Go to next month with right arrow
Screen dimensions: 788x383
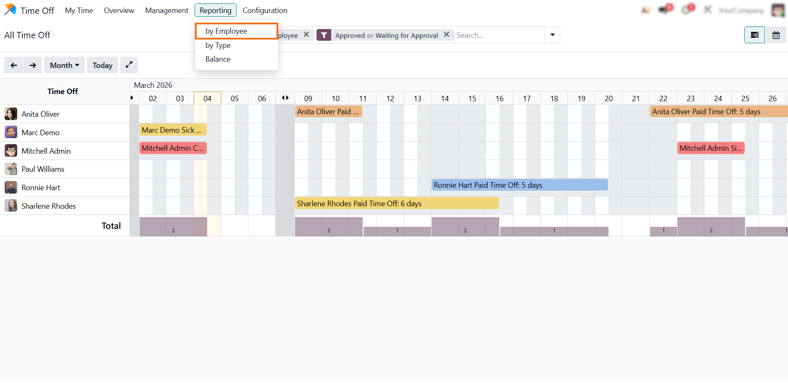[33, 66]
